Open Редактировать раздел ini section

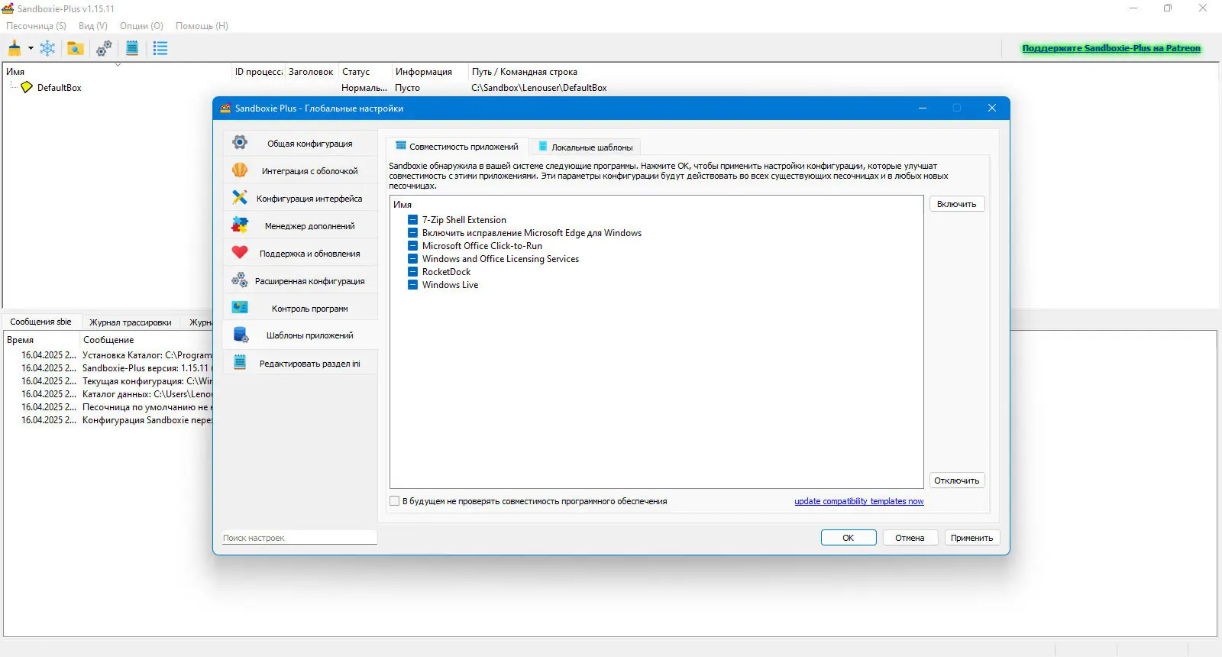(300, 363)
